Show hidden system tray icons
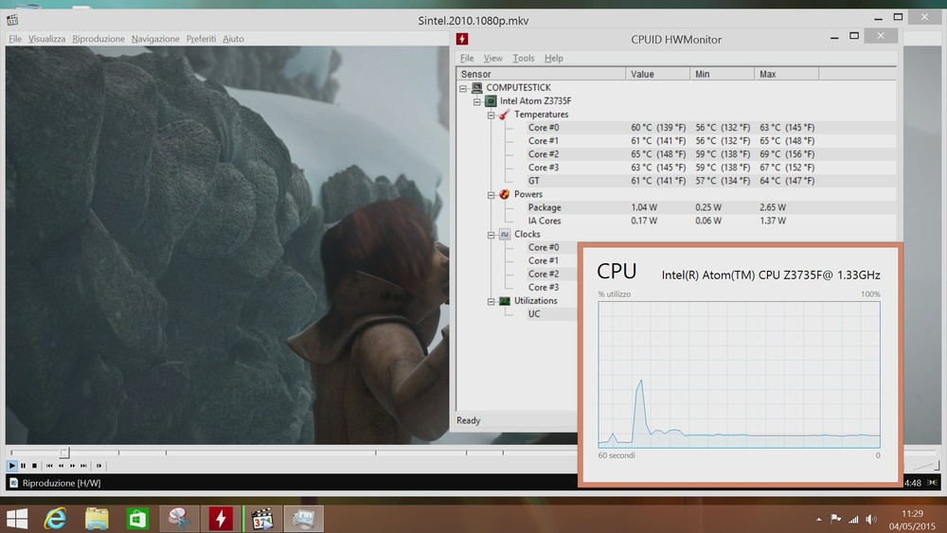Viewport: 947px width, 533px height. point(819,519)
